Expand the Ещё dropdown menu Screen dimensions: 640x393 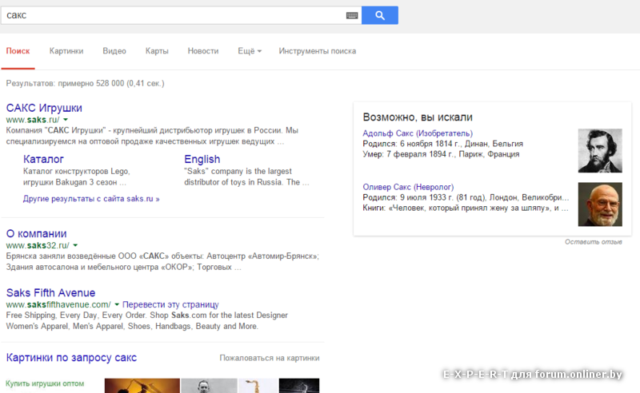pos(250,51)
